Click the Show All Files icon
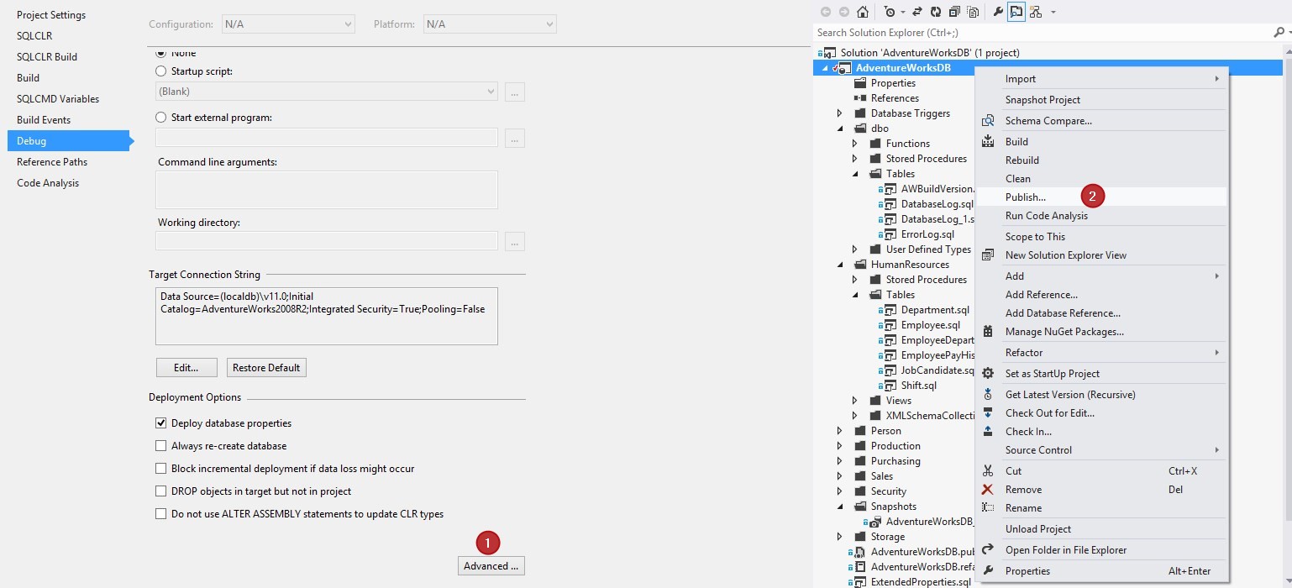This screenshot has width=1292, height=588. click(x=973, y=12)
